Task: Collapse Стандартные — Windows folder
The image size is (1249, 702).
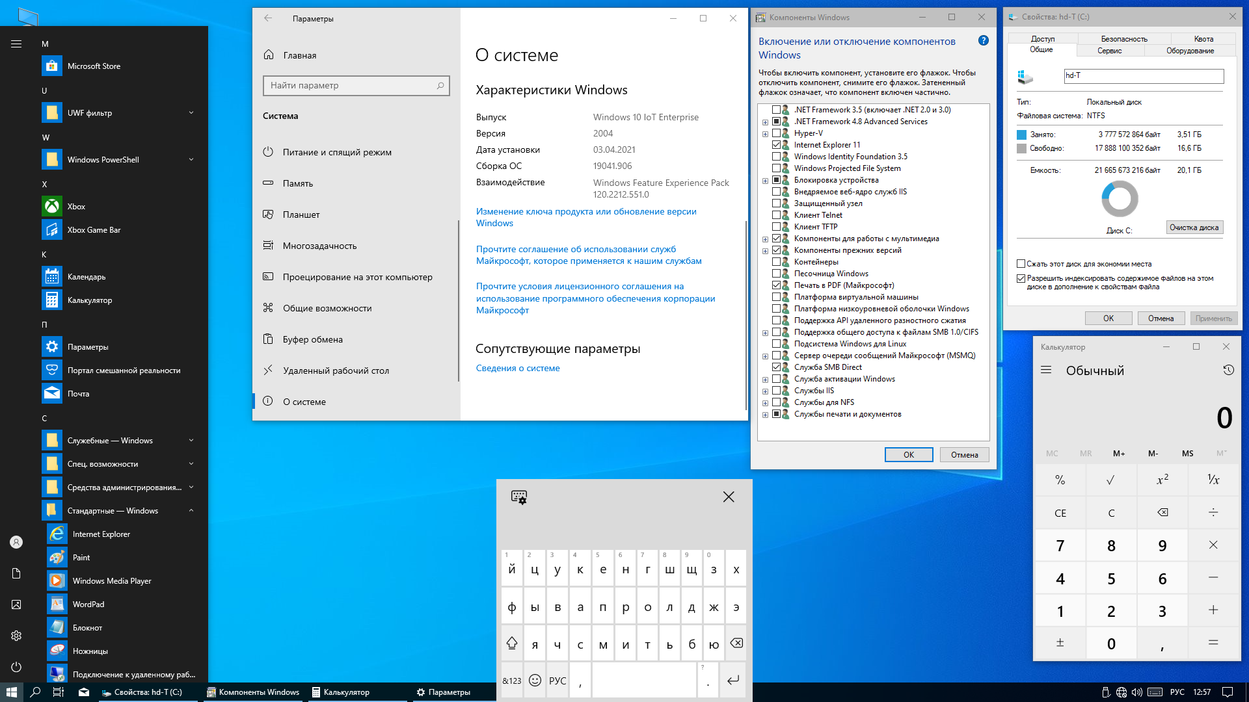Action: [191, 511]
